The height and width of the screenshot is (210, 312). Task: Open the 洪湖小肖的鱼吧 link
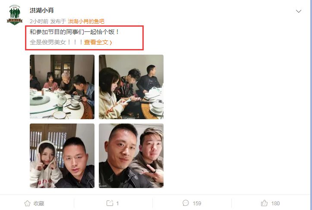(x=86, y=21)
